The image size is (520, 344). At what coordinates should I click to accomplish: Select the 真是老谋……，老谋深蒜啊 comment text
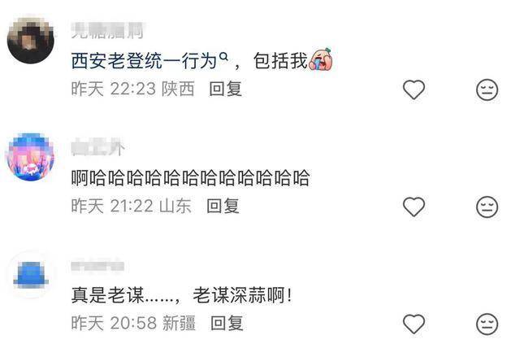coord(182,295)
